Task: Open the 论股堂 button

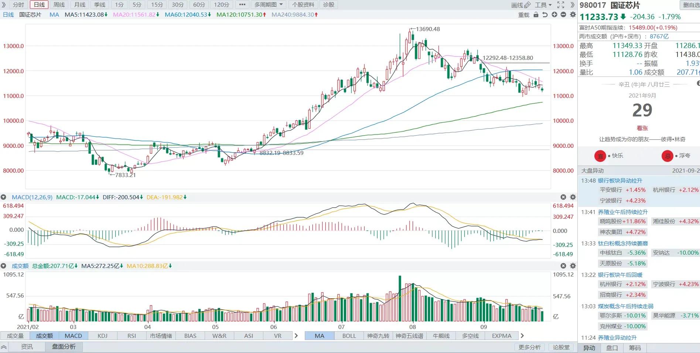Action: tap(561, 347)
